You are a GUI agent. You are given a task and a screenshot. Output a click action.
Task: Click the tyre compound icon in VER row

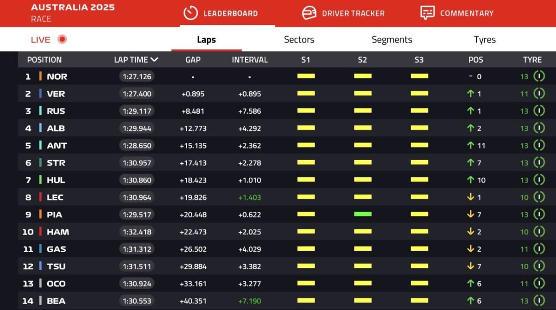click(539, 93)
